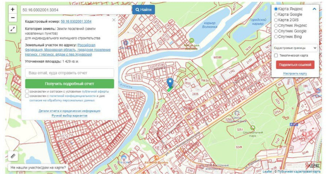Click parcel labeled 3249 in park
Image resolution: width=326 pixels, height=174 pixels.
point(239,147)
